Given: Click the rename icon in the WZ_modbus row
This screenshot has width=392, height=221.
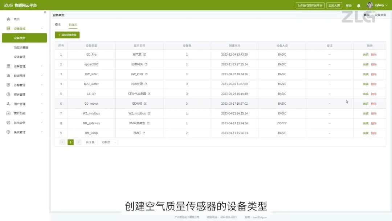Looking at the screenshot, I should [149, 113].
